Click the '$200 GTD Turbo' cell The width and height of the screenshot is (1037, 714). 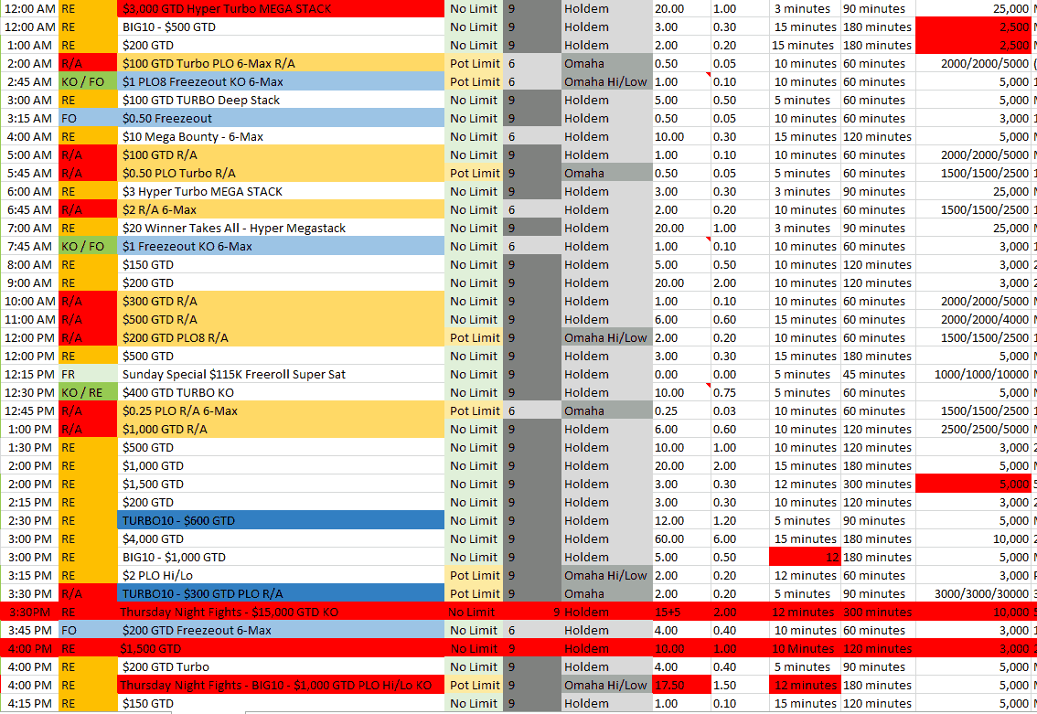(x=281, y=667)
